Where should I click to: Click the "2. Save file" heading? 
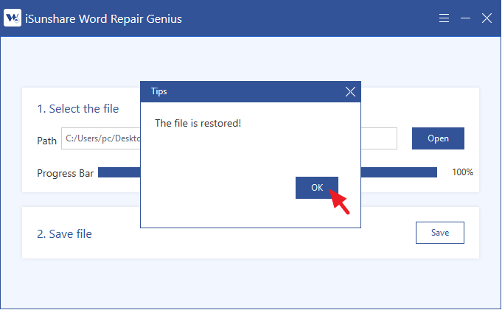coord(64,234)
